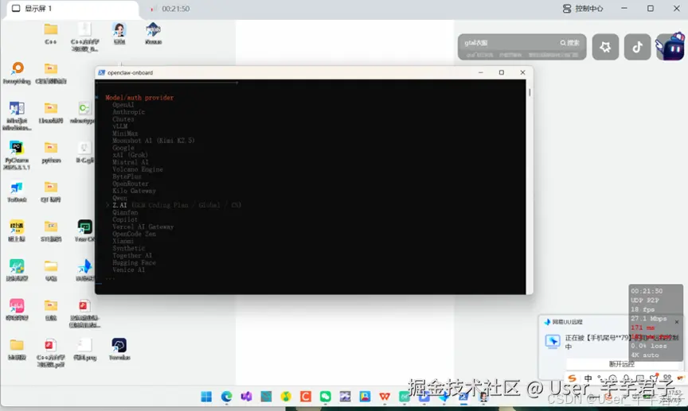Select Anthropic in the provider list
This screenshot has height=411, width=688.
click(128, 112)
